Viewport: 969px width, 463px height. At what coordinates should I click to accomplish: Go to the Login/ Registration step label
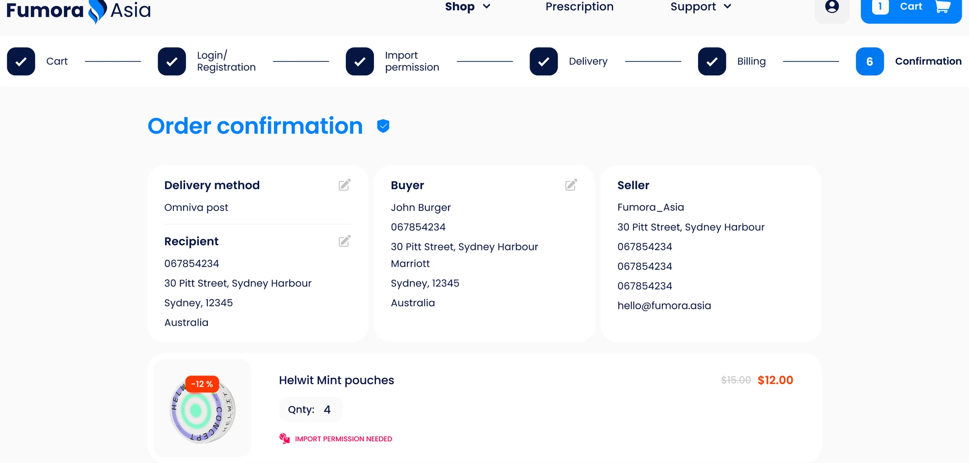(x=226, y=61)
